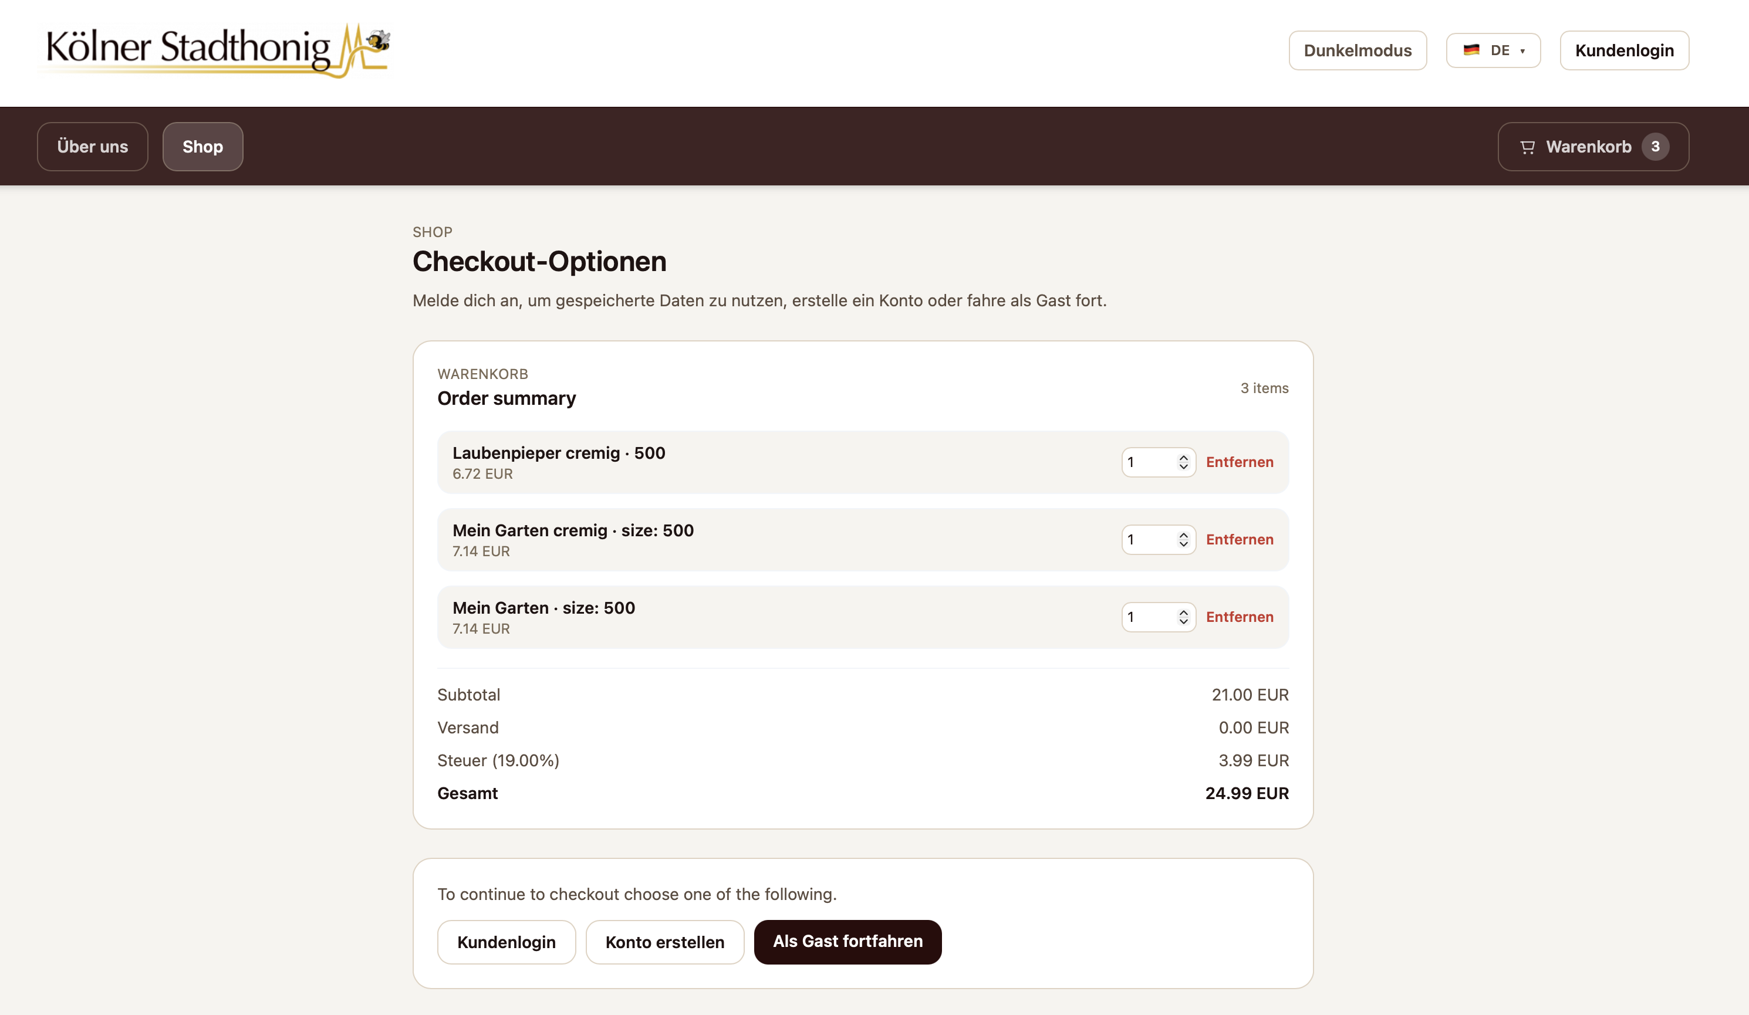This screenshot has height=1015, width=1749.
Task: Decrease quantity of Mein Garten cremig
Action: [x=1183, y=544]
